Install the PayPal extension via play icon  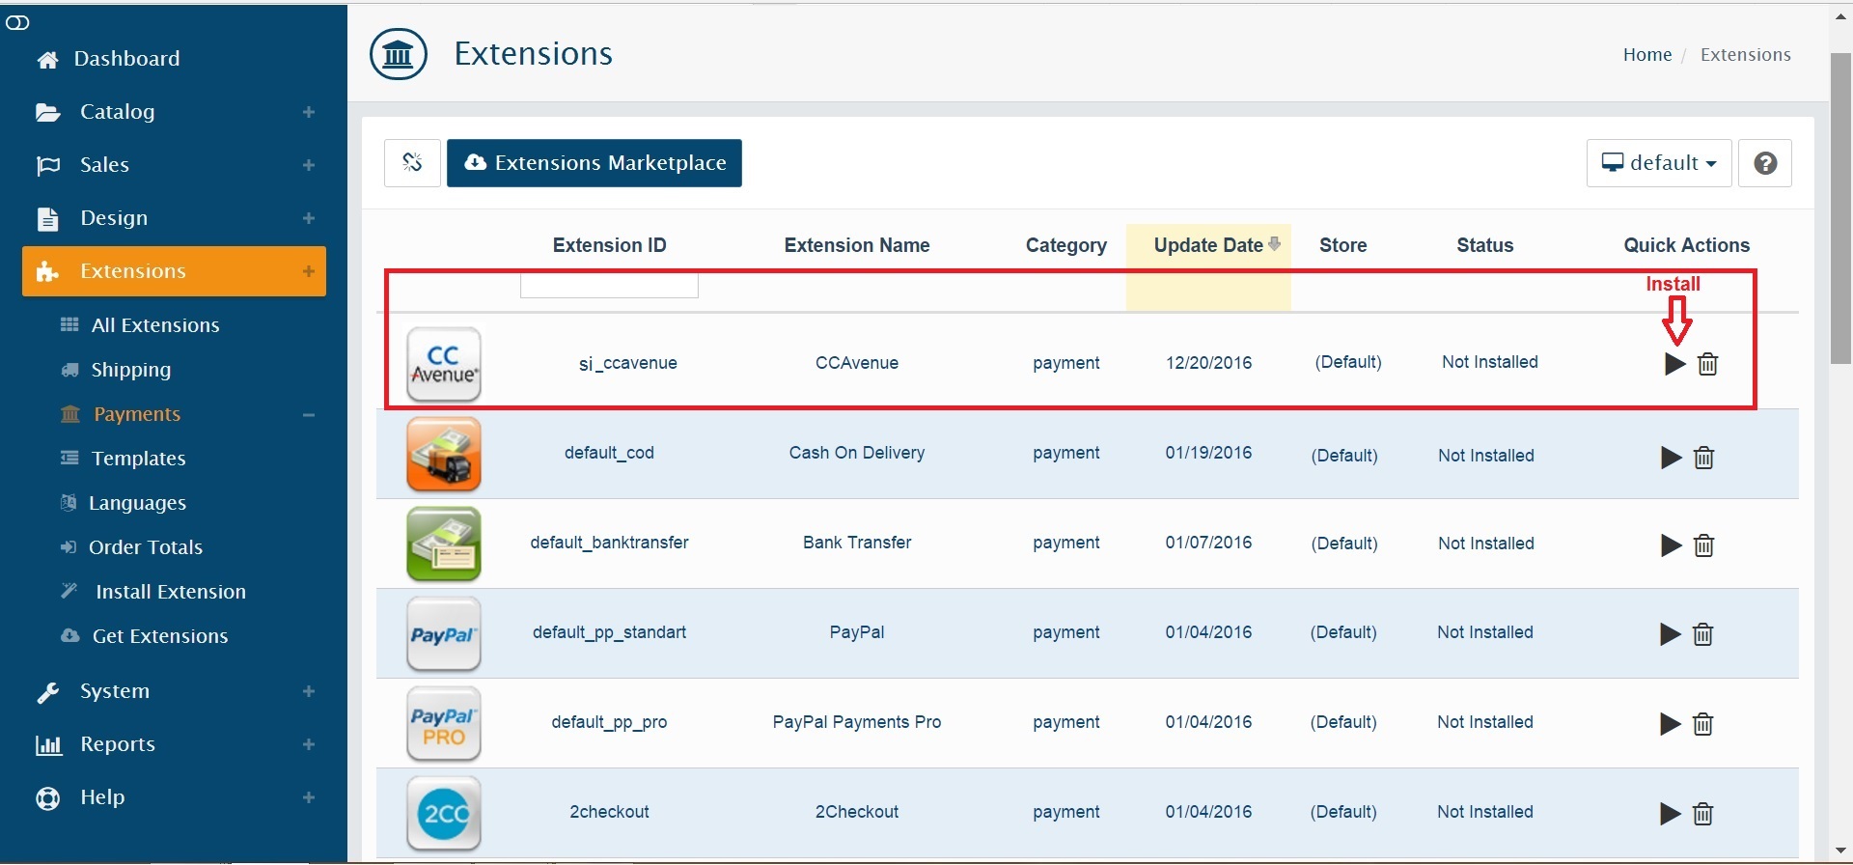coord(1670,634)
